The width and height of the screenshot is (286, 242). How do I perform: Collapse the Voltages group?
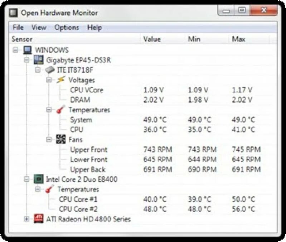pos(49,80)
